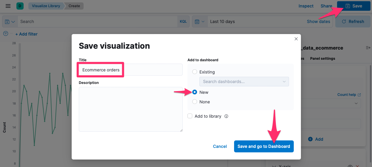This screenshot has width=372, height=167.
Task: Go to Visualize Library breadcrumb
Action: (x=46, y=6)
